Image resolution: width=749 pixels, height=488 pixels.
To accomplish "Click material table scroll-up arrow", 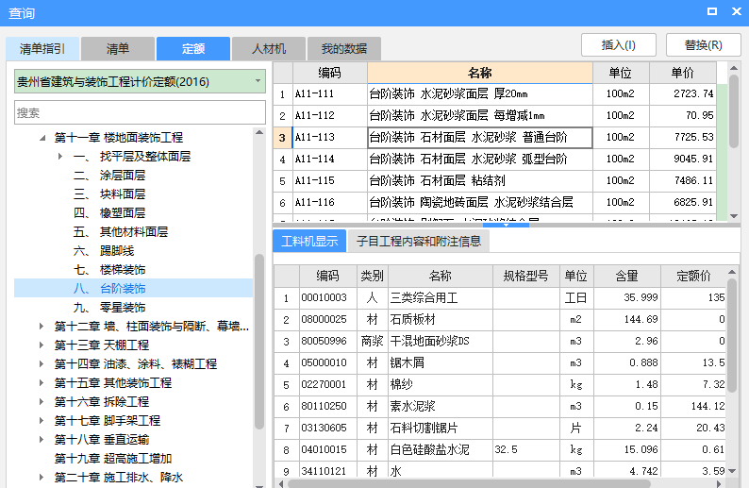I will click(x=732, y=272).
